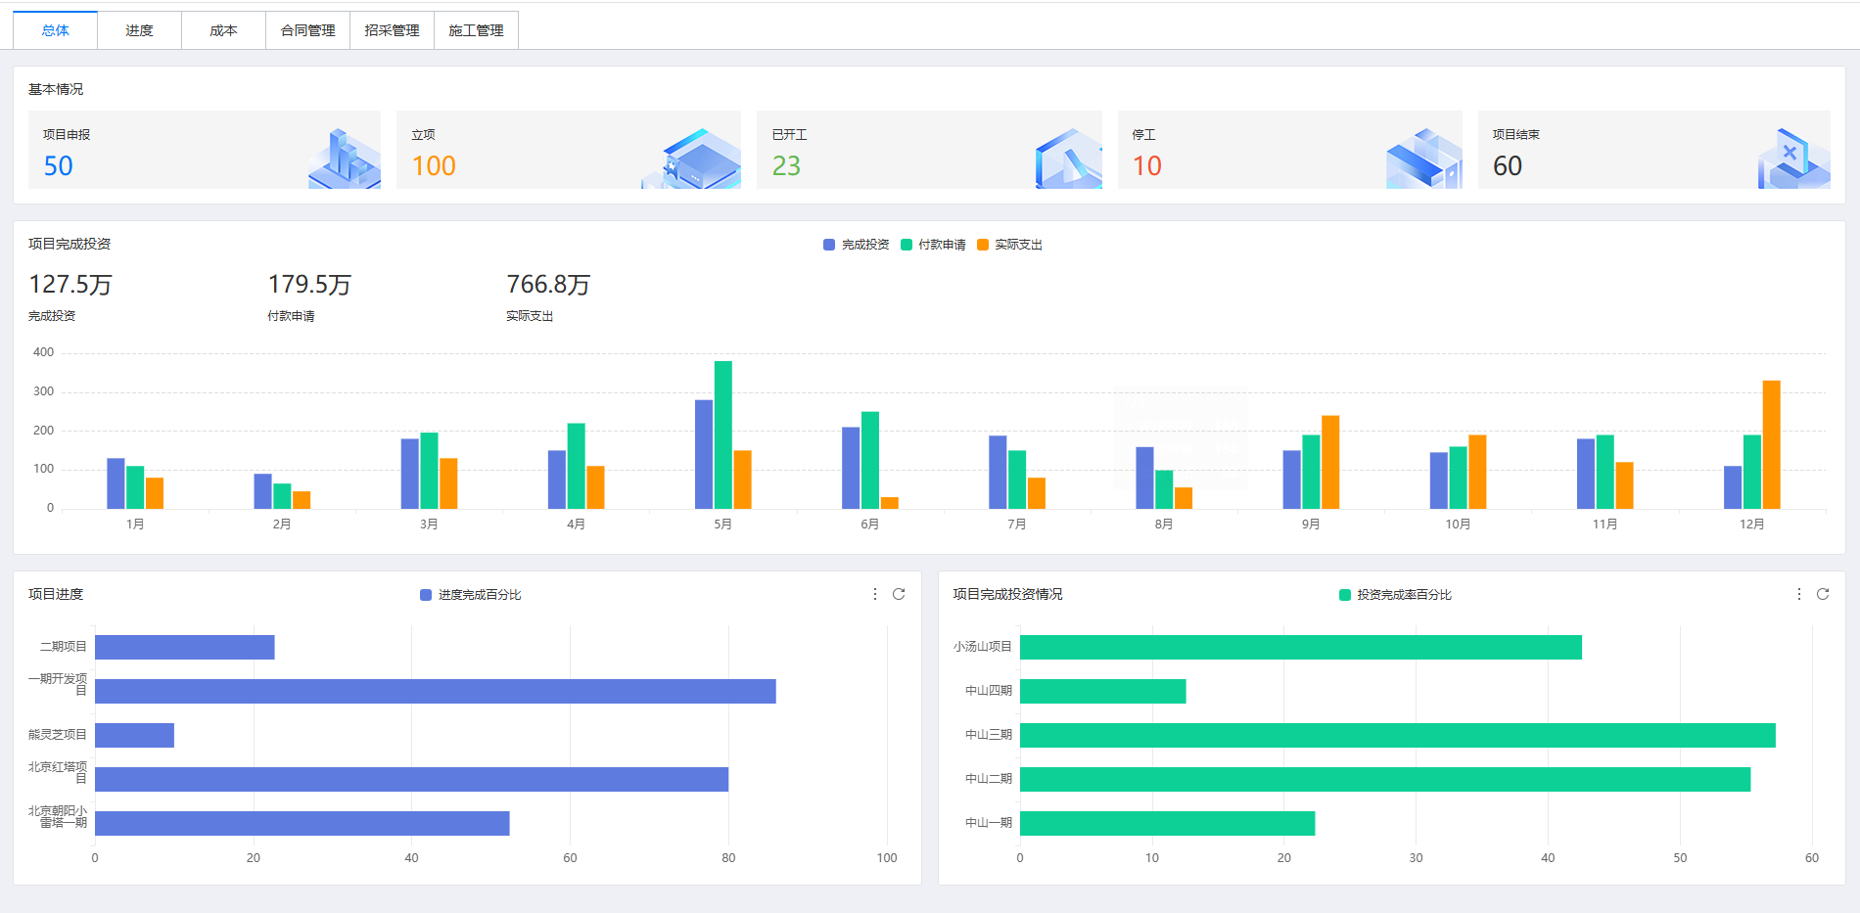Toggle 进度完成百分比 legend item

click(x=470, y=595)
